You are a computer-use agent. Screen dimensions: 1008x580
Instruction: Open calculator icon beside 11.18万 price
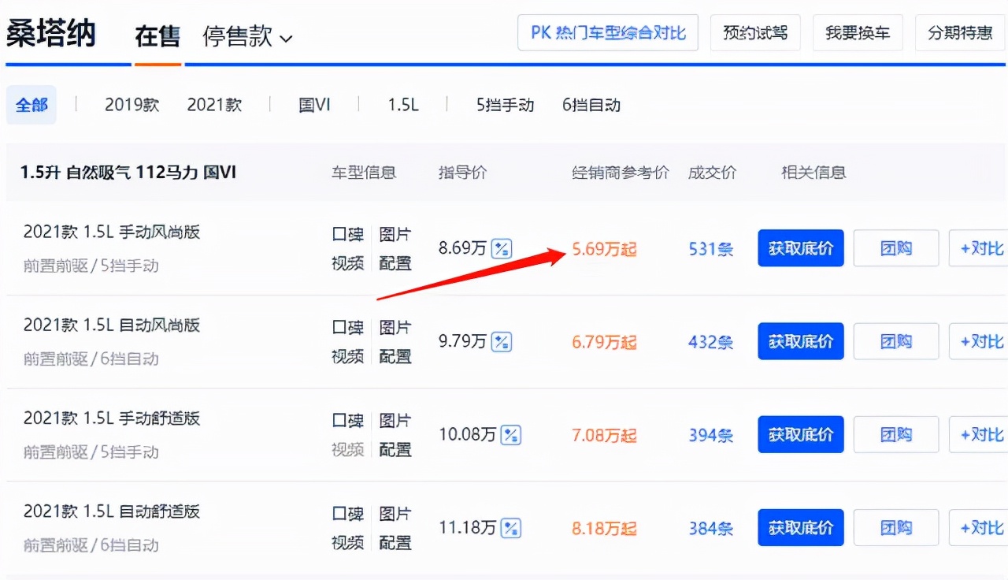511,528
